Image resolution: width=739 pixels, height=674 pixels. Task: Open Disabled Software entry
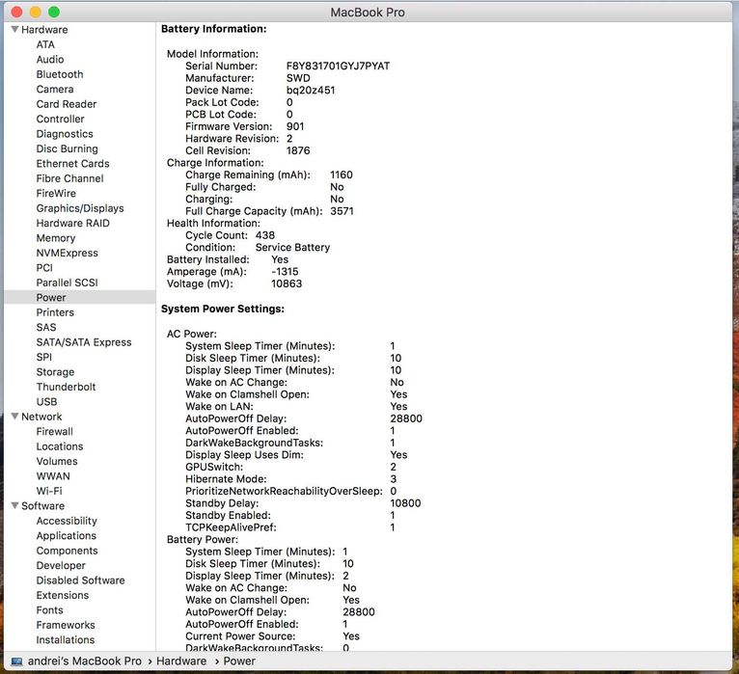click(81, 580)
